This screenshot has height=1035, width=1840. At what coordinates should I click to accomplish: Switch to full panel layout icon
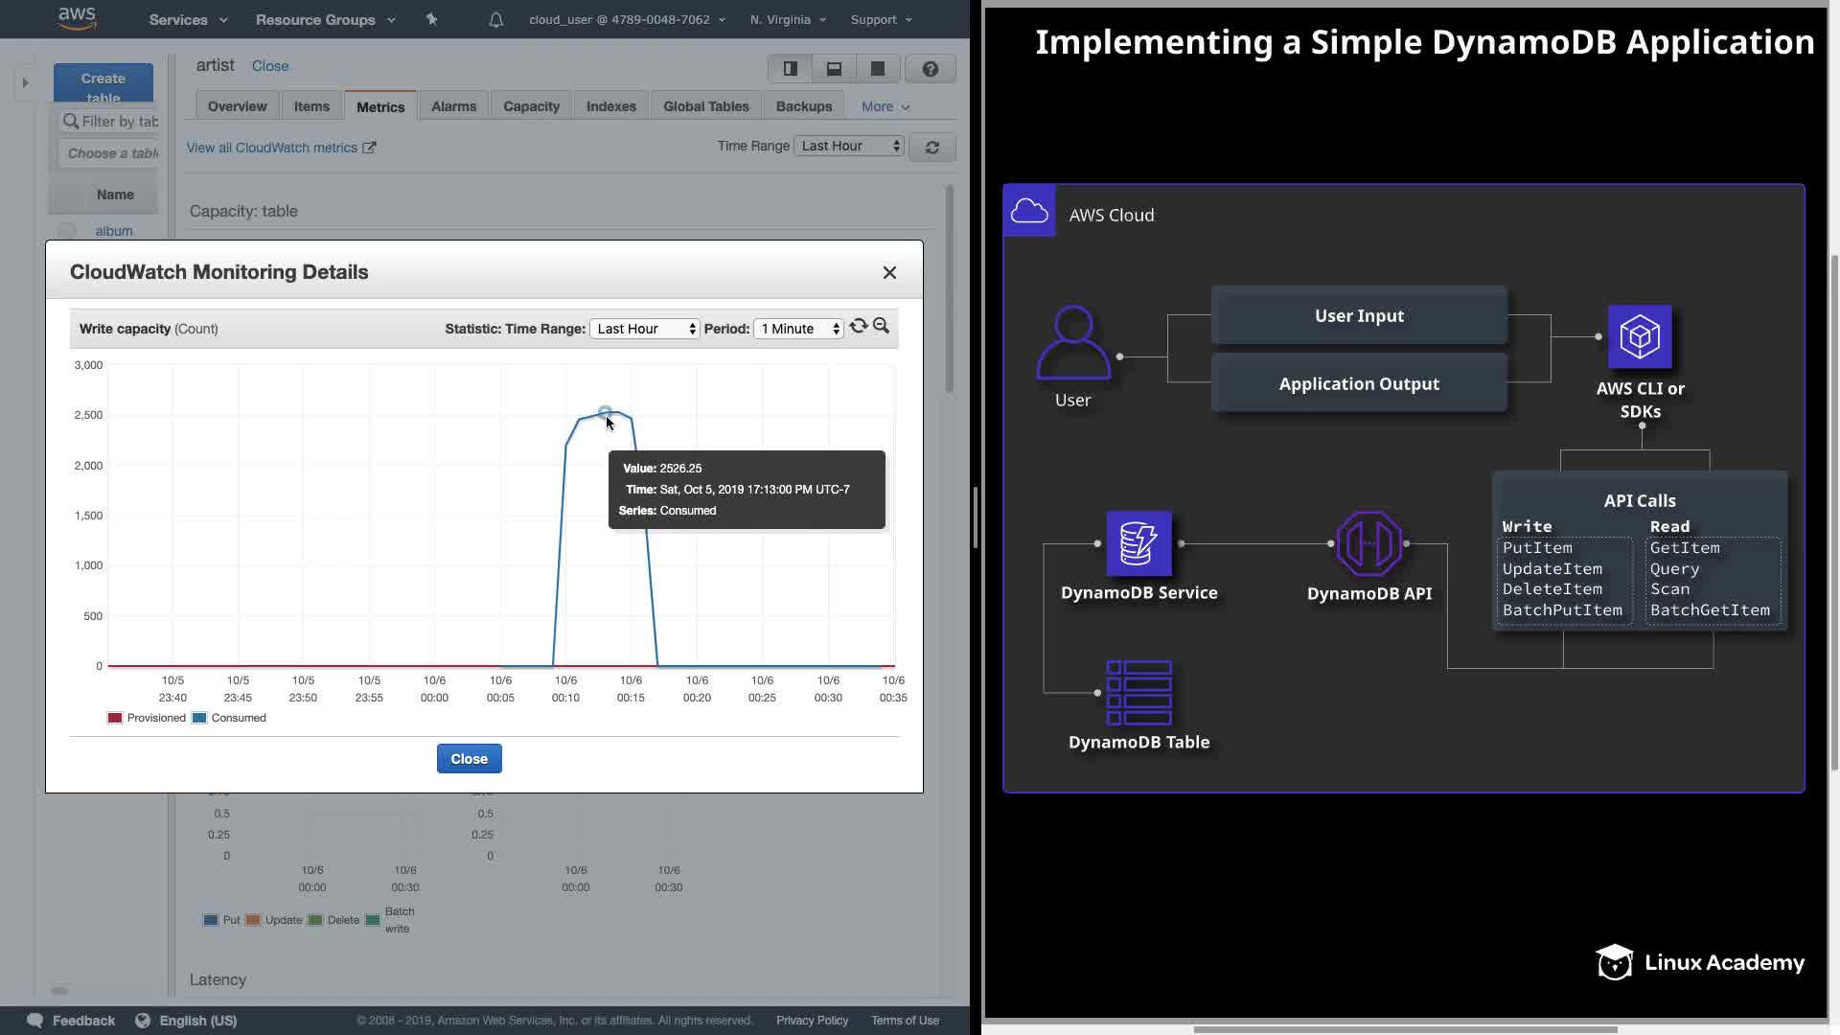[x=877, y=69]
